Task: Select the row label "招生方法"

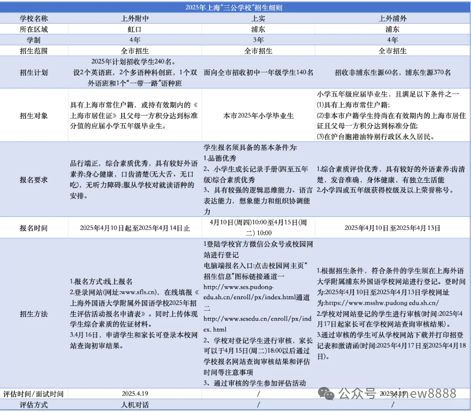Action: coord(33,314)
